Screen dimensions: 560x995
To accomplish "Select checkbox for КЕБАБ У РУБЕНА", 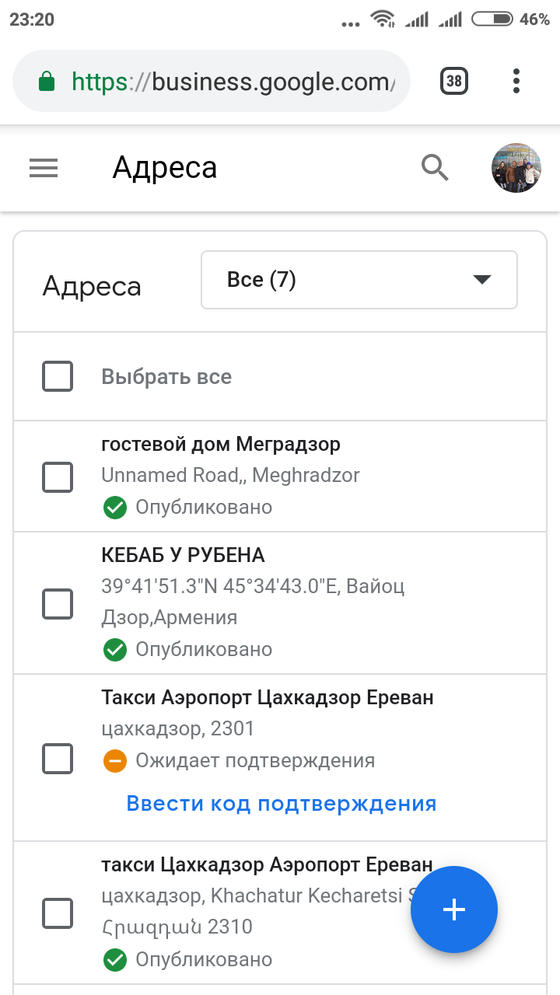I will click(x=58, y=603).
